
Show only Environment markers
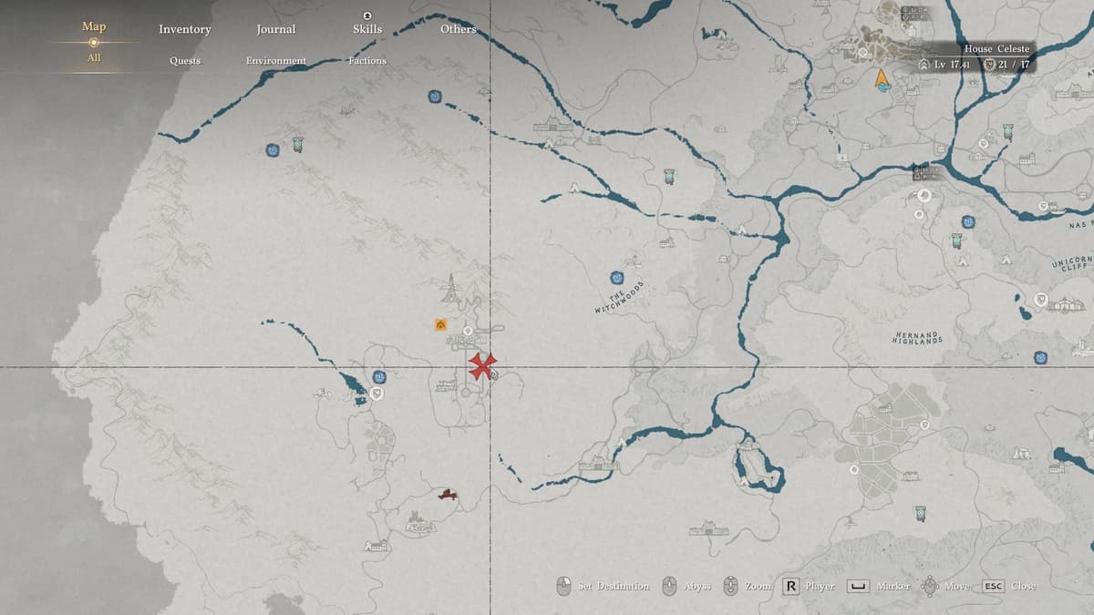tap(275, 60)
